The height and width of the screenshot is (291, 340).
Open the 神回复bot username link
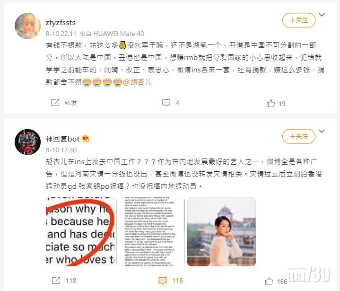[x=63, y=139]
